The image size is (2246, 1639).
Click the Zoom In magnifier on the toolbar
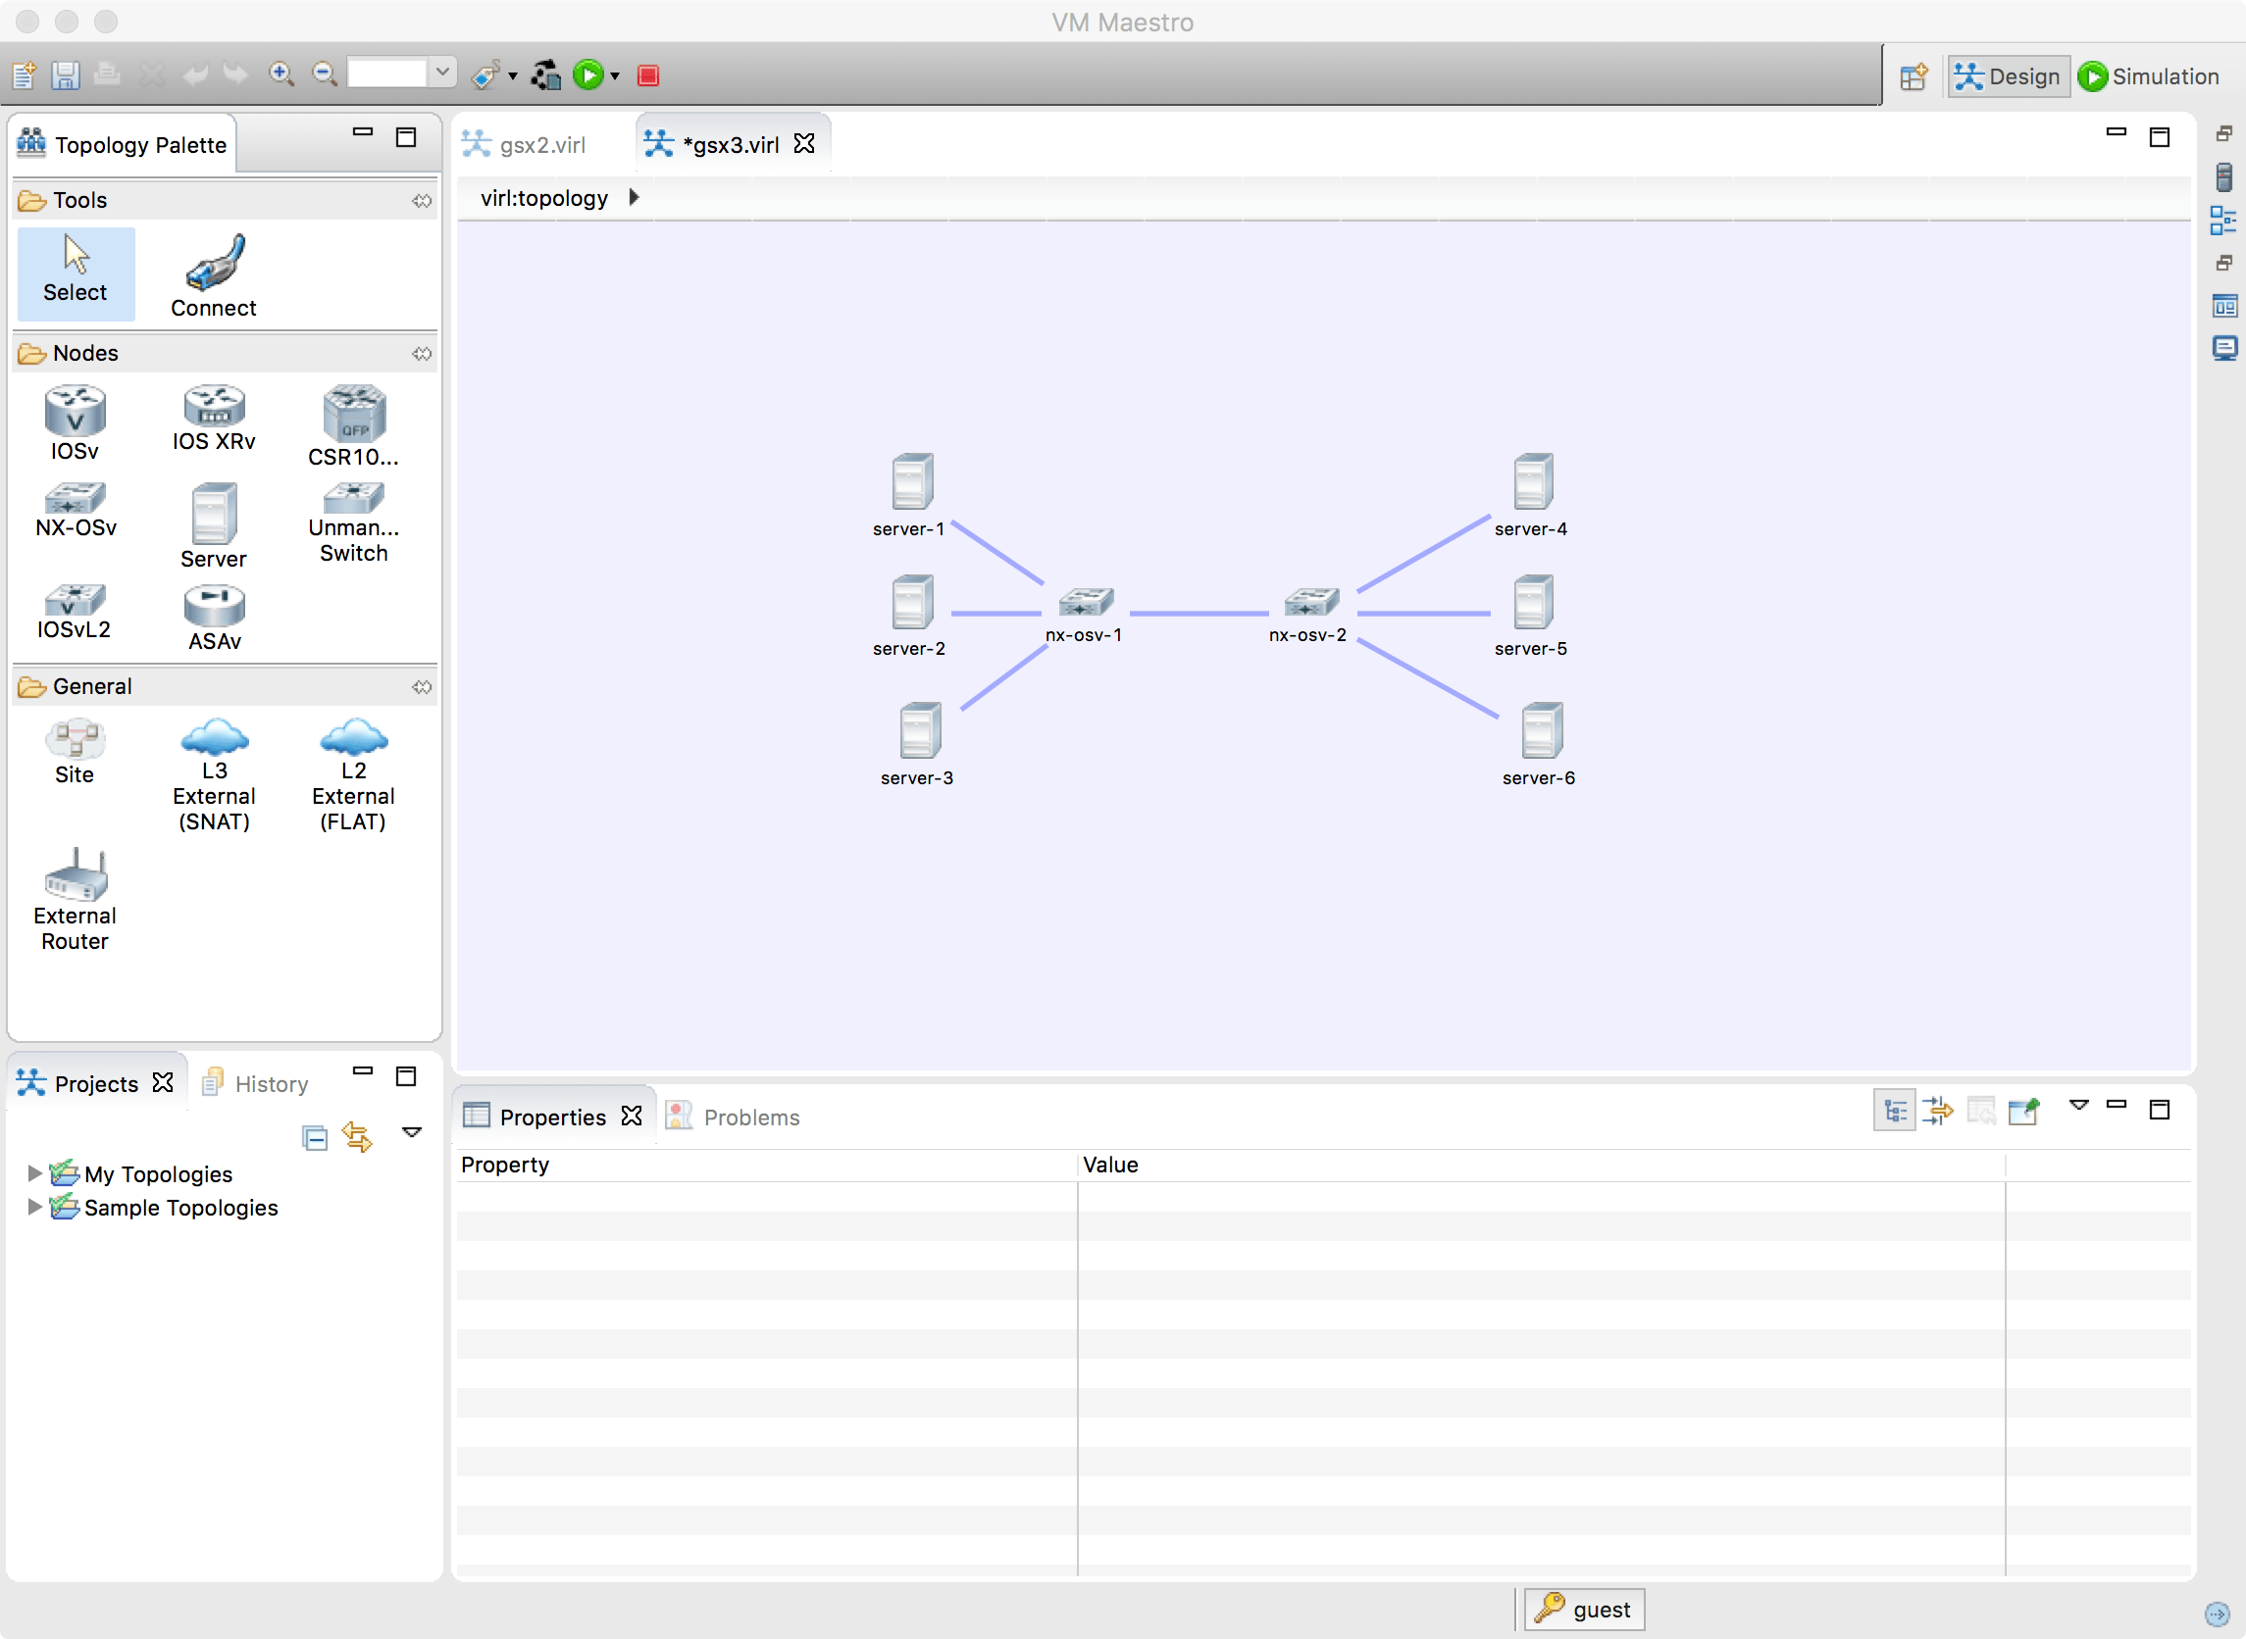[281, 74]
